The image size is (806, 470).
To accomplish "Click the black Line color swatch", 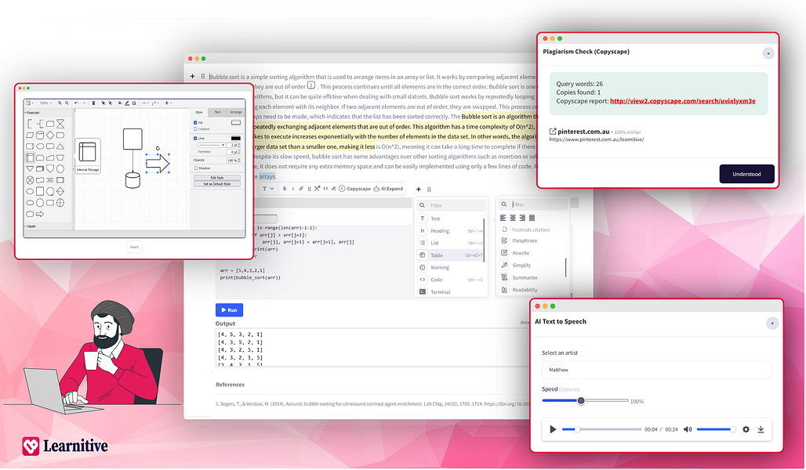I will [x=236, y=138].
